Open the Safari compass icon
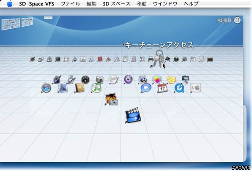The image size is (252, 171). pyautogui.click(x=46, y=88)
